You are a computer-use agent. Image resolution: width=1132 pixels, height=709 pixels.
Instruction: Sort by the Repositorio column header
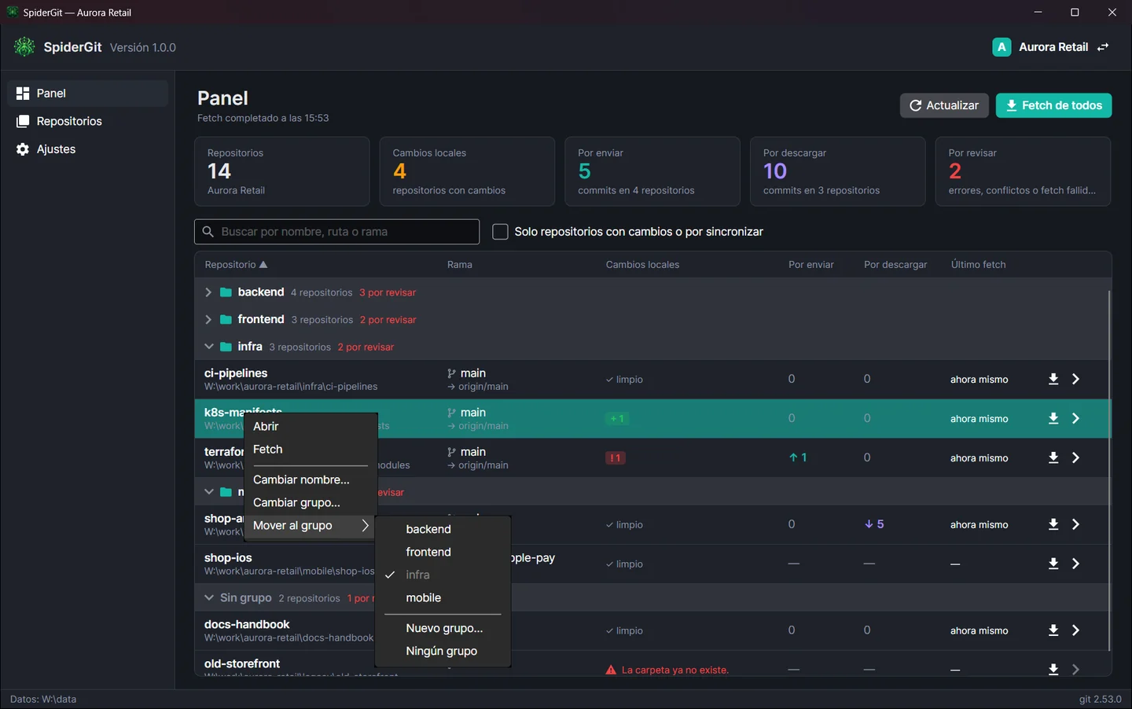pos(236,265)
